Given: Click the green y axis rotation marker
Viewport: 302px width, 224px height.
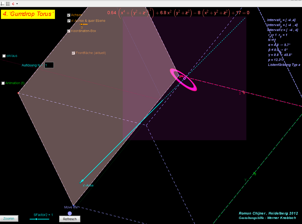Looking at the screenshot, I should 255,174.
